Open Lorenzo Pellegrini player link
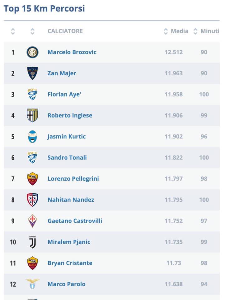 (x=73, y=179)
